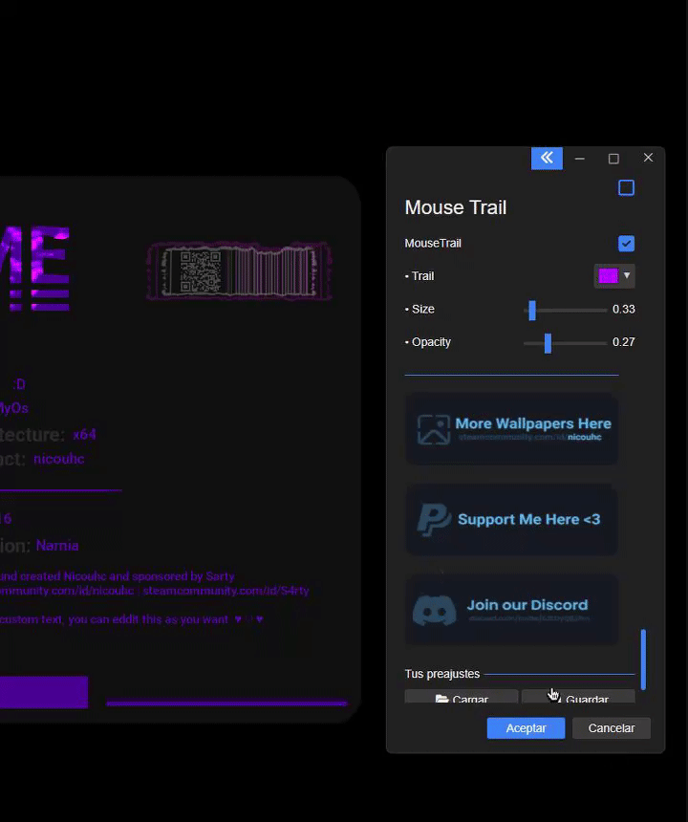
Task: Open the Join our Discord banner
Action: tap(511, 609)
